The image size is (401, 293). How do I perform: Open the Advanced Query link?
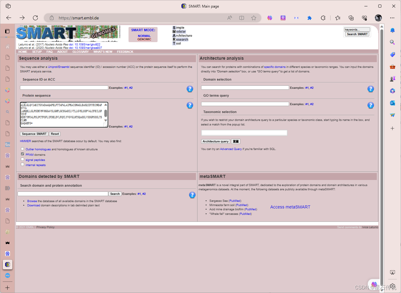(231, 149)
